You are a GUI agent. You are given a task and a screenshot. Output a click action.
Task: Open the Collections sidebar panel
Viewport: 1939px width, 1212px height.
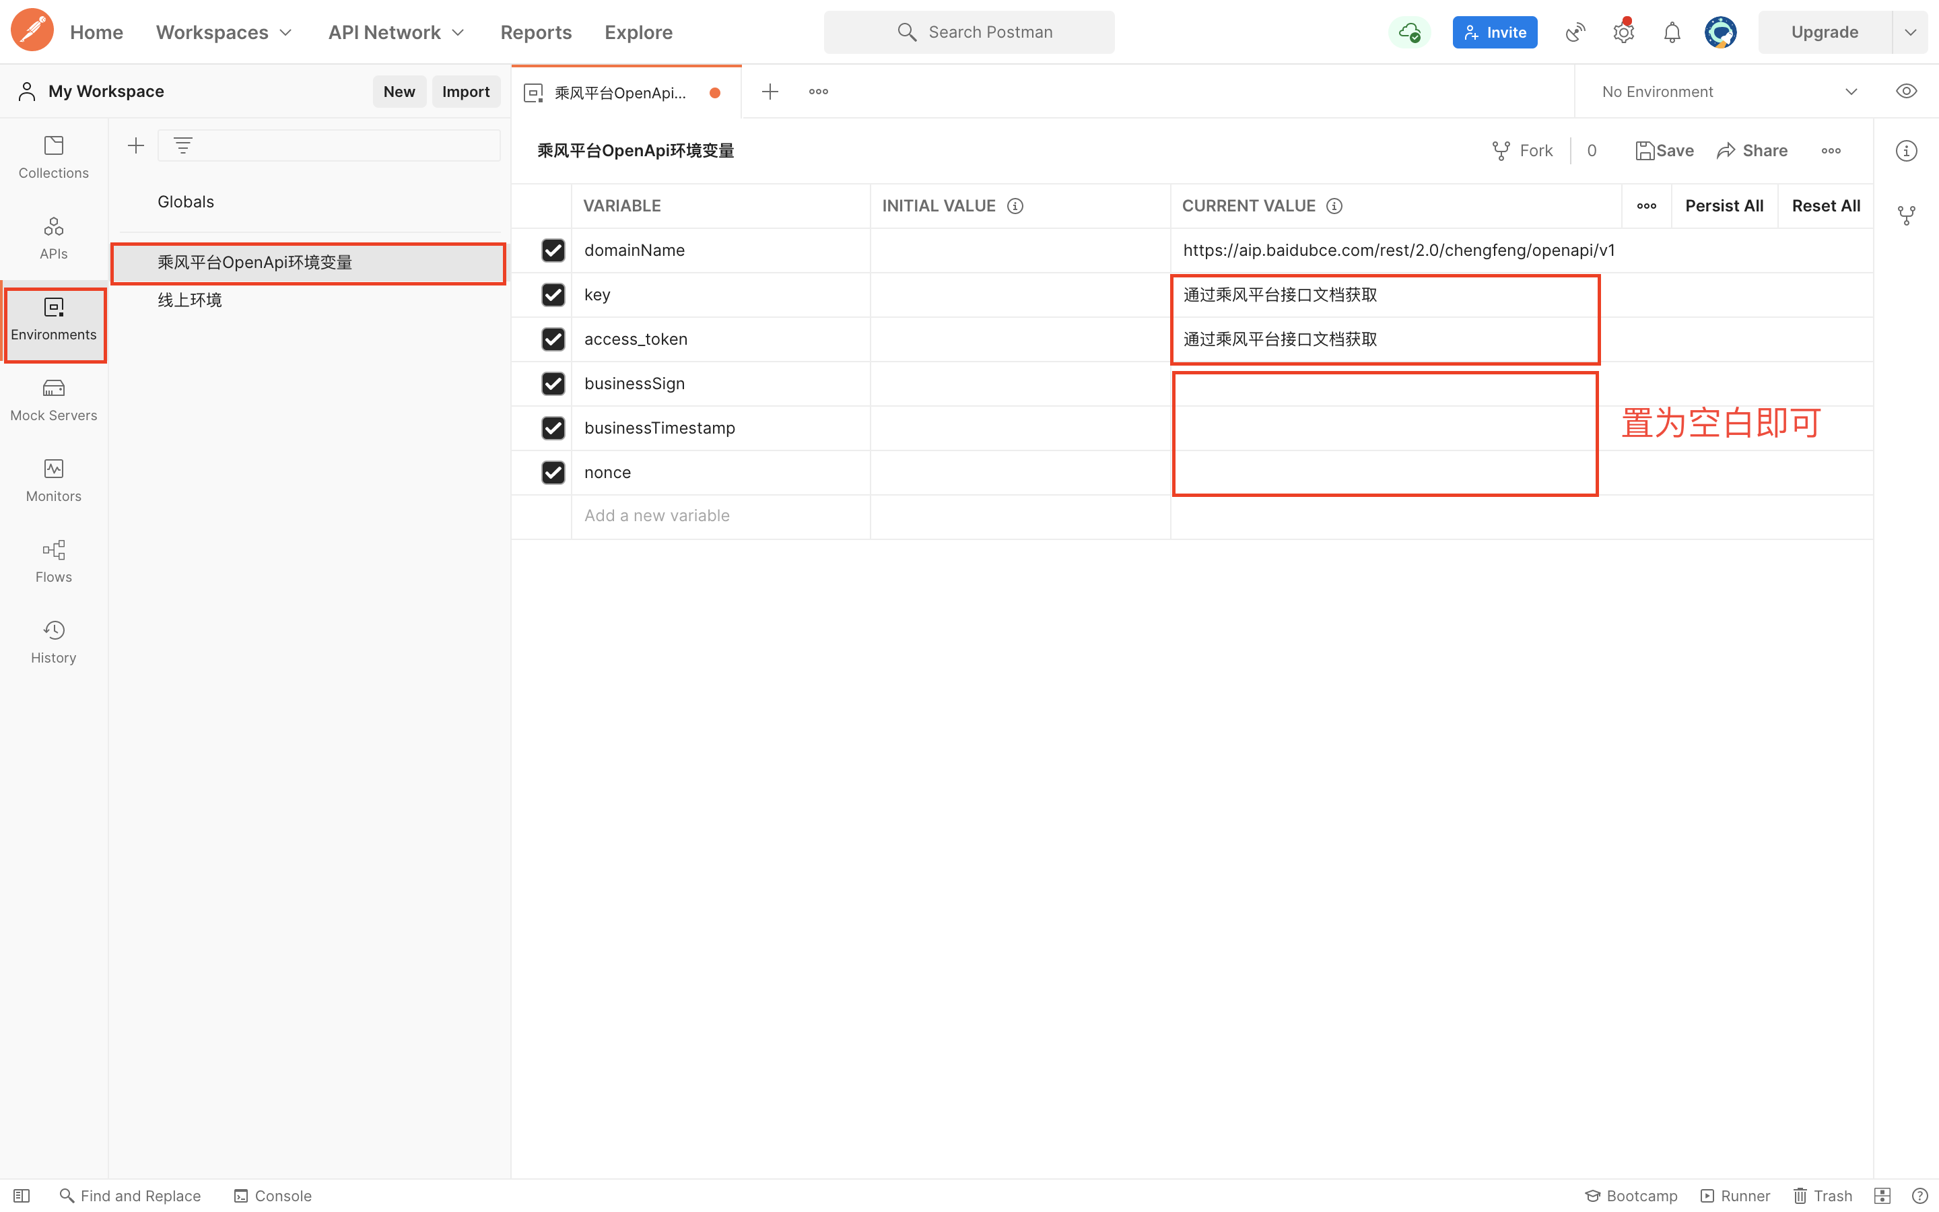coord(54,157)
